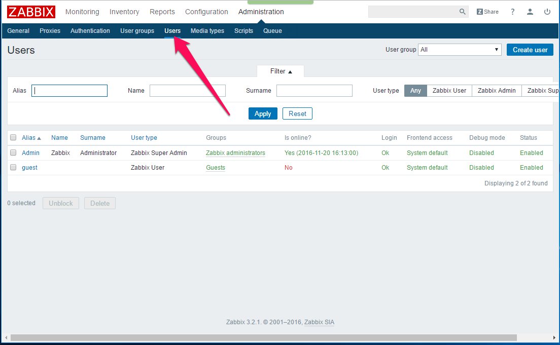
Task: Open the Configuration menu
Action: [x=206, y=12]
